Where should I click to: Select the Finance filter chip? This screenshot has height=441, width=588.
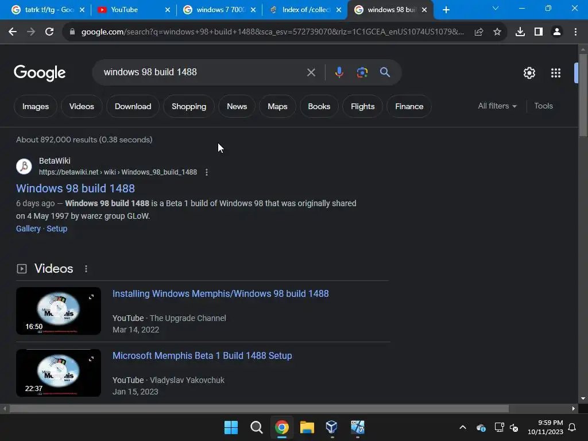point(409,106)
